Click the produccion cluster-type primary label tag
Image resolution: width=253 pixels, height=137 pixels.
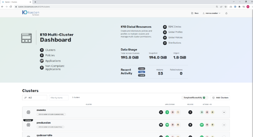click(x=50, y=127)
